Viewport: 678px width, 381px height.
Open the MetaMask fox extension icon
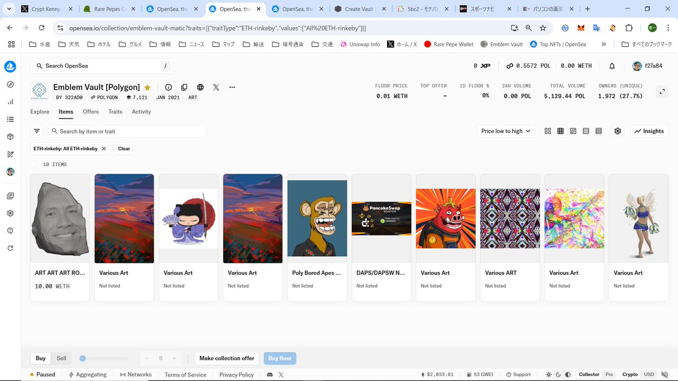pos(581,28)
